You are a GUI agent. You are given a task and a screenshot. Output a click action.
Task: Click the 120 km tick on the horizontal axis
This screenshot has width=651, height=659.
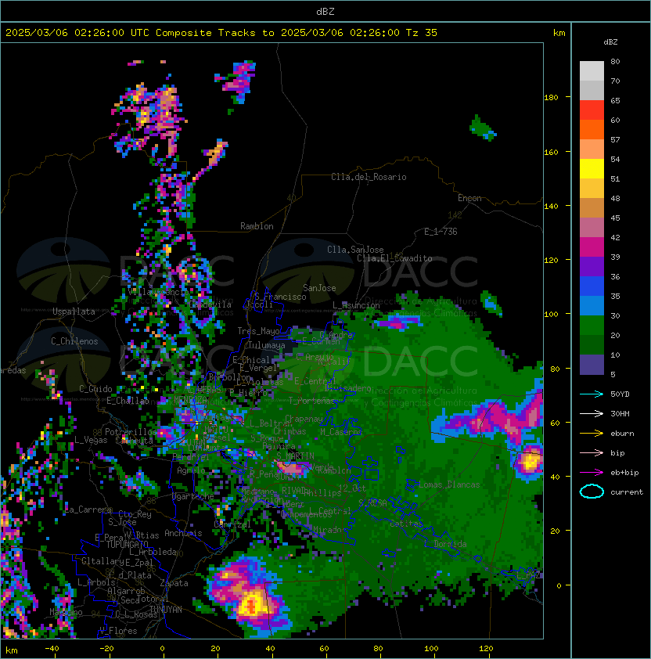point(486,649)
